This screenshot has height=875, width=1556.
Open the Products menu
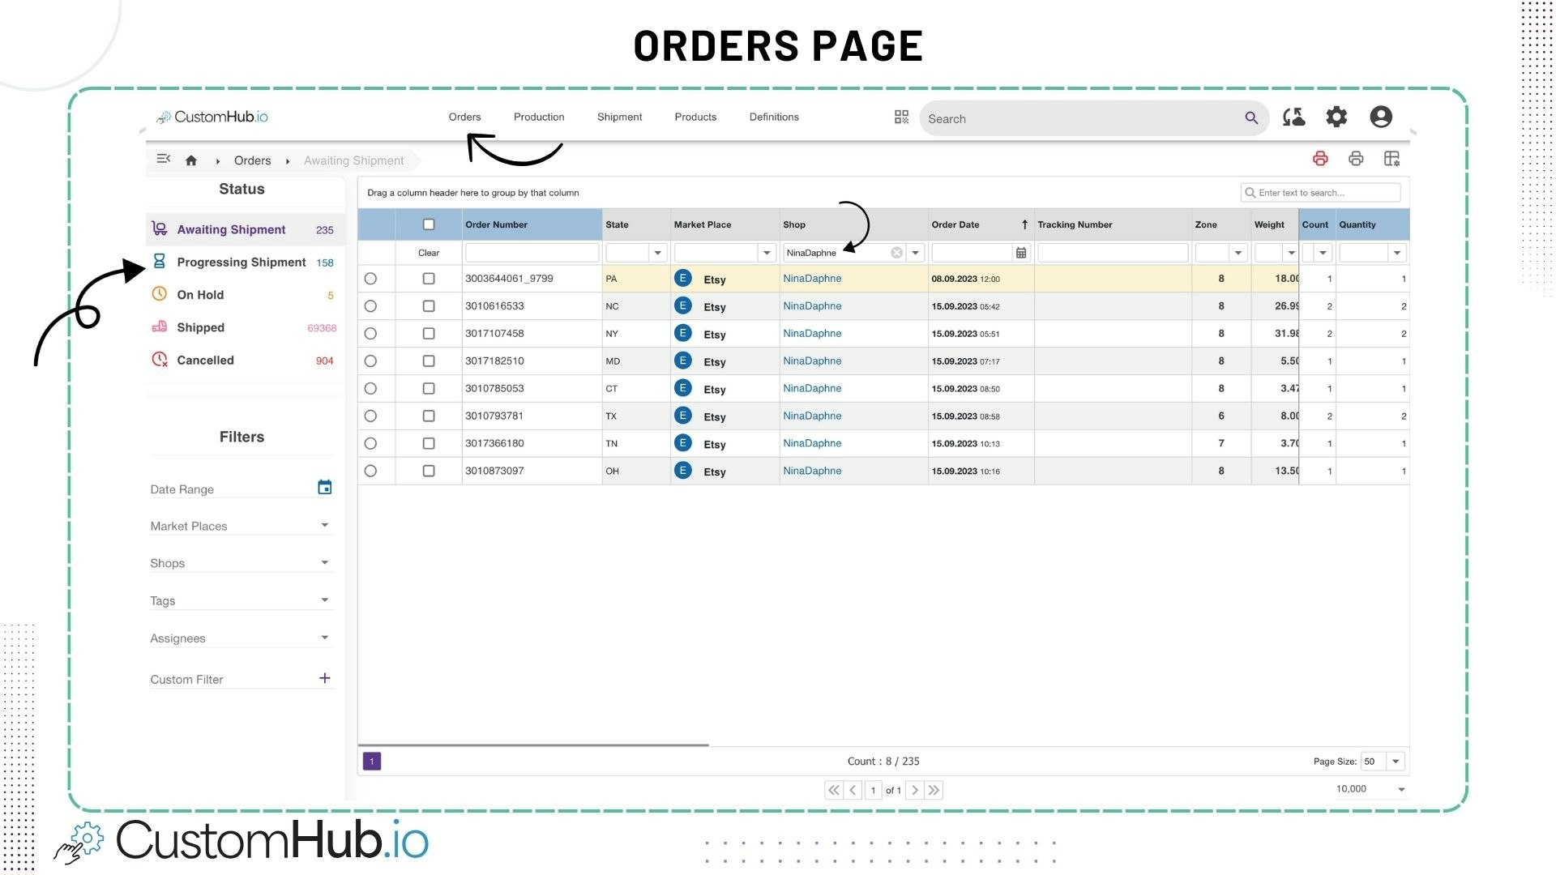point(695,117)
